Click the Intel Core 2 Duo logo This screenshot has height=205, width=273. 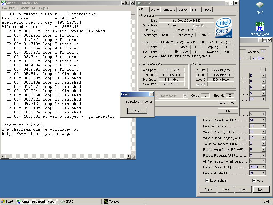tap(224, 27)
